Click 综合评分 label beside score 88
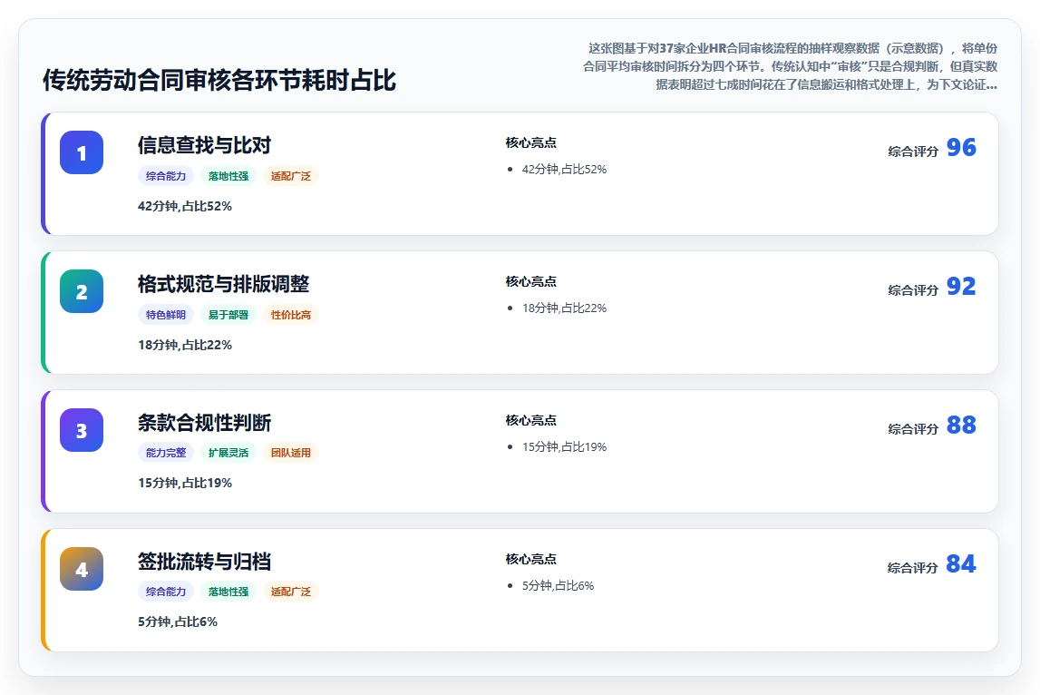Viewport: 1040px width, 695px height. [913, 429]
